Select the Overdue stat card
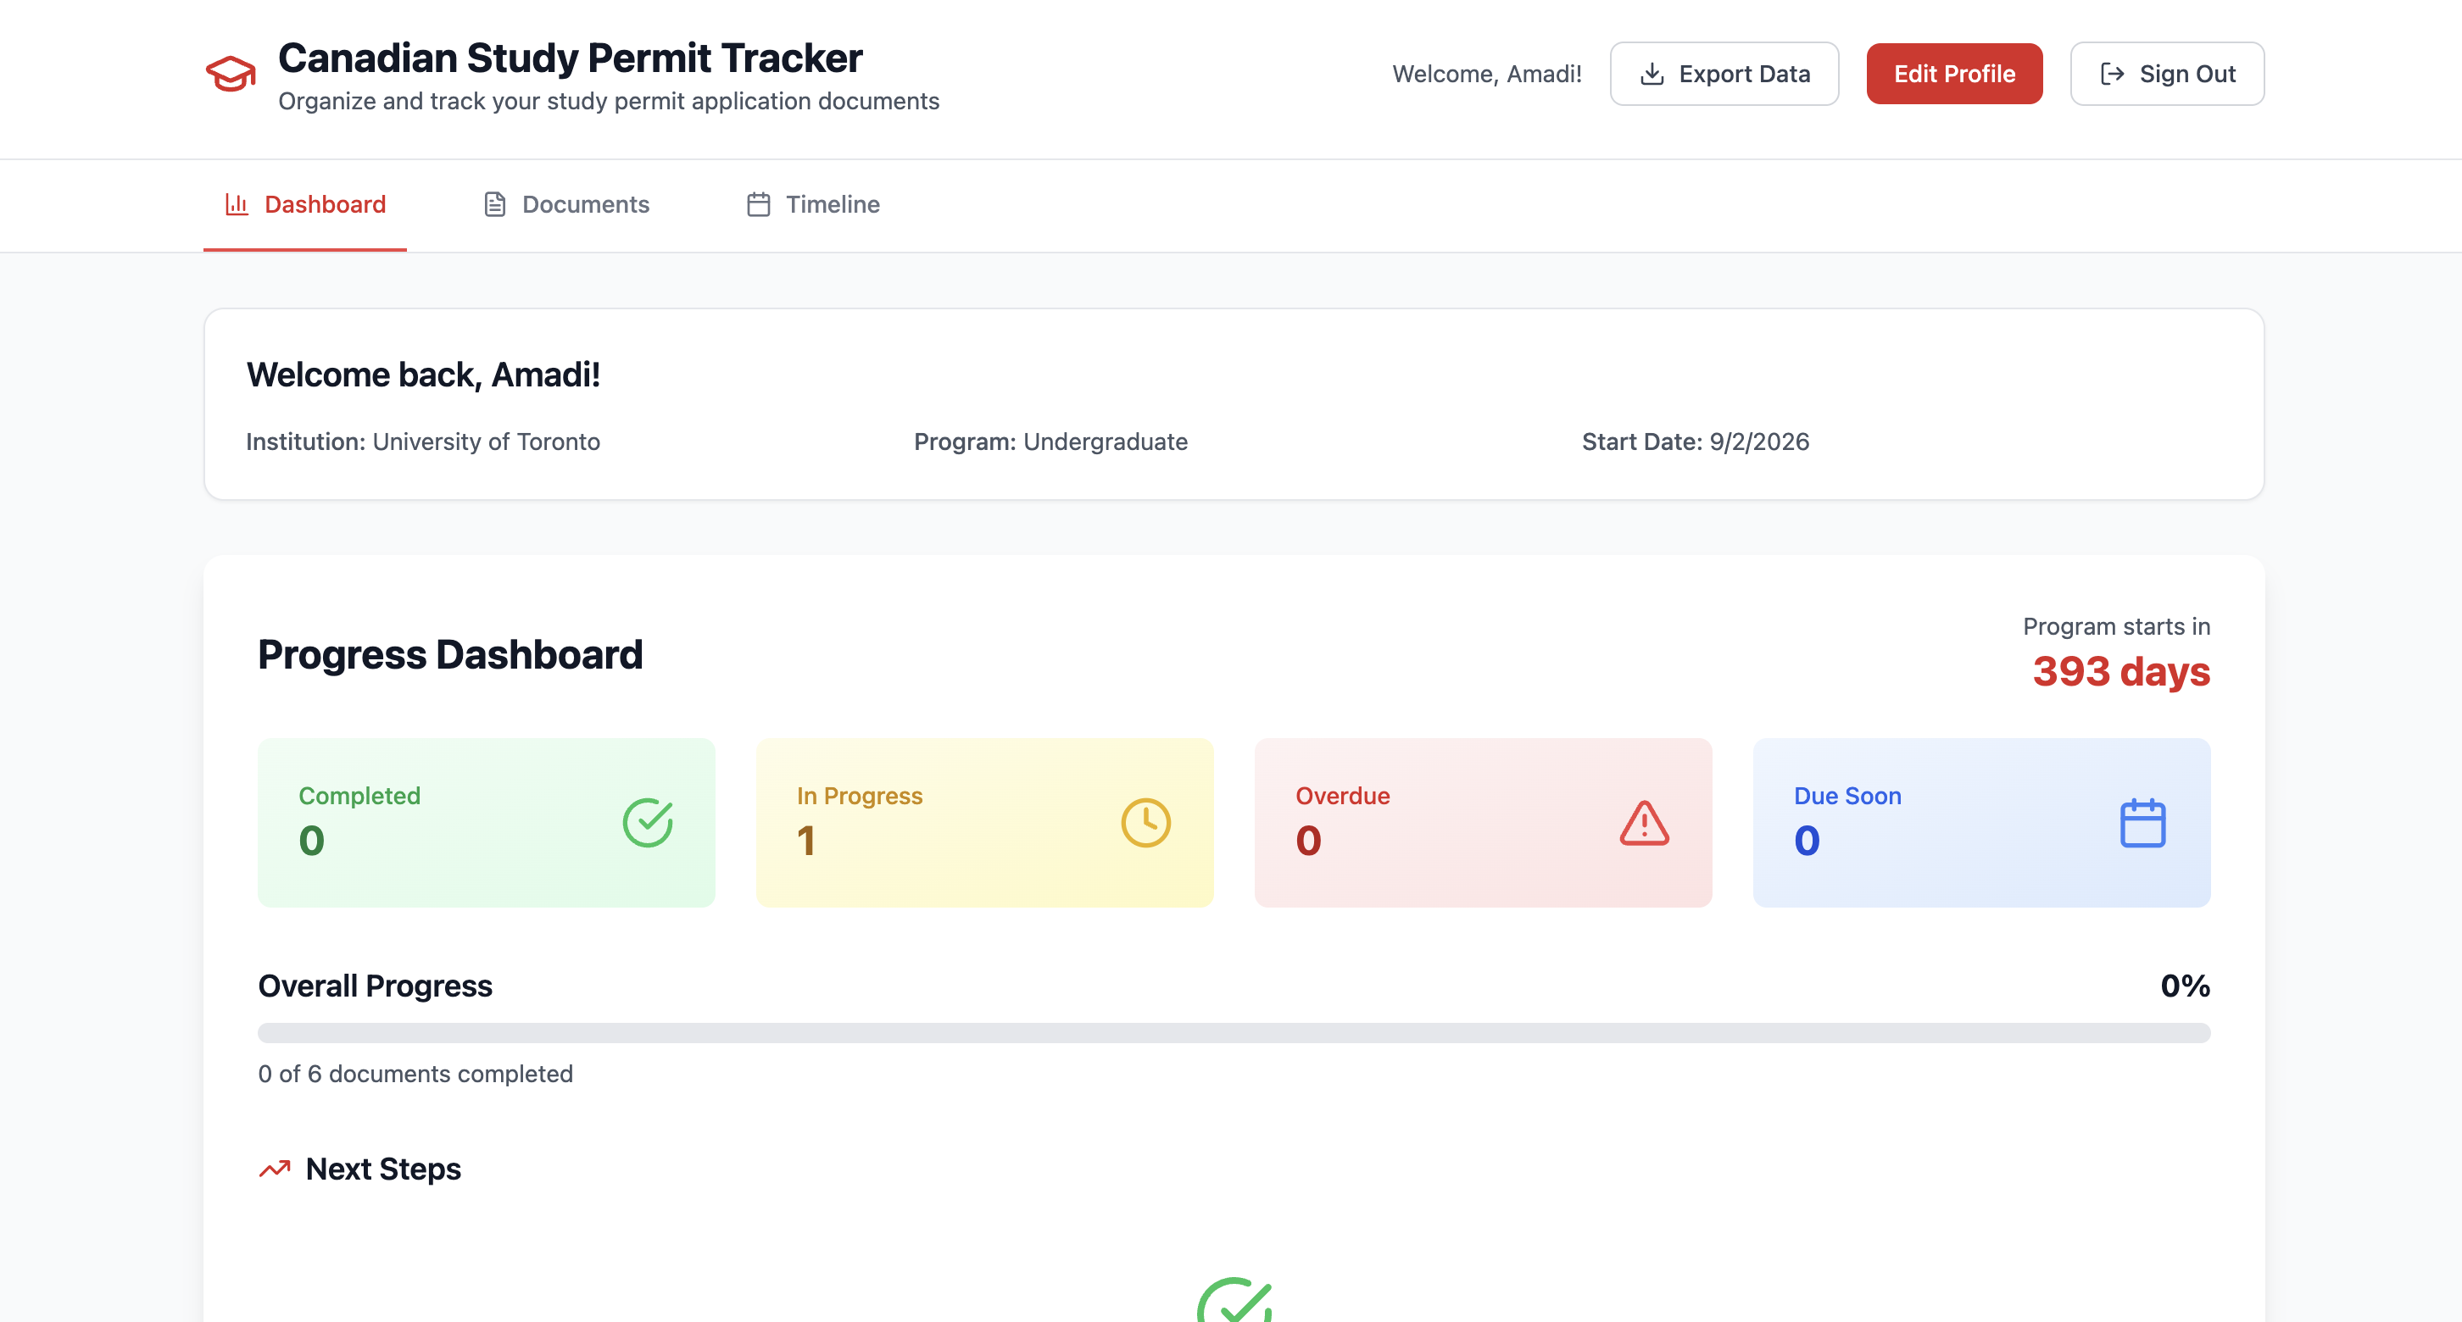 point(1484,822)
